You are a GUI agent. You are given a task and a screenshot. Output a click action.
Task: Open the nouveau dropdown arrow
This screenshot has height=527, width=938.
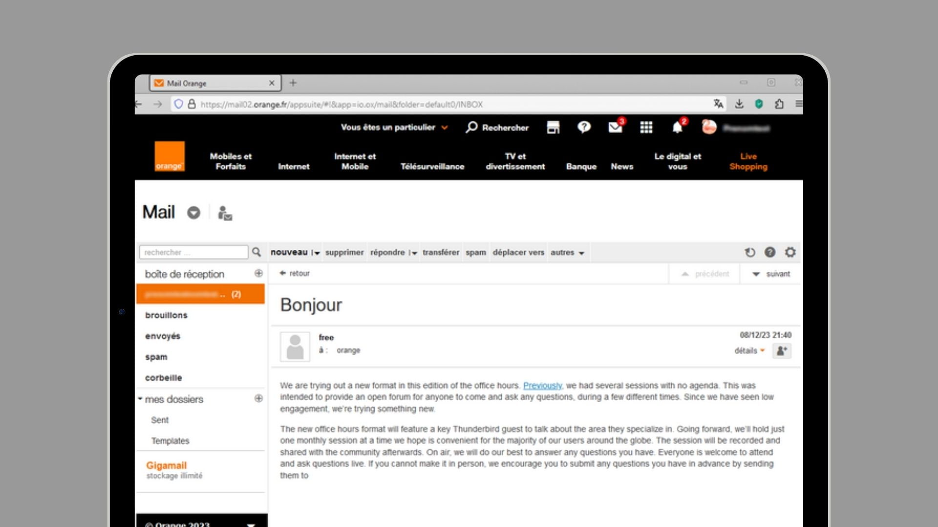coord(317,253)
